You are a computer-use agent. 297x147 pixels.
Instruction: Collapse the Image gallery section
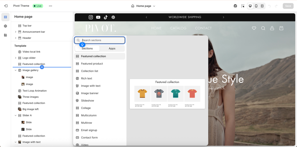pos(16,70)
